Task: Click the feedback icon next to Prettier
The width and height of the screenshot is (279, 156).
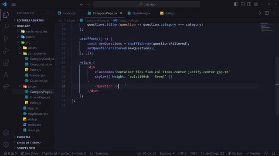Action: 266,153
